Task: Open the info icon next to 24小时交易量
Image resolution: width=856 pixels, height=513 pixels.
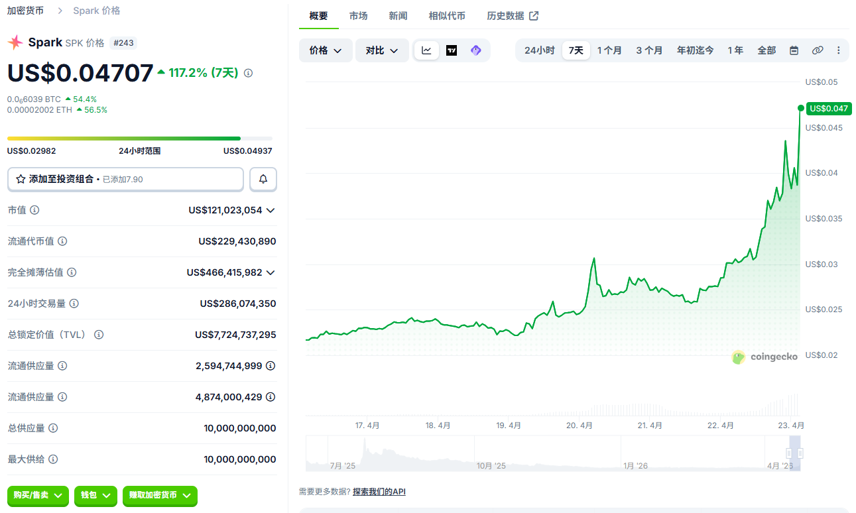Action: [74, 304]
